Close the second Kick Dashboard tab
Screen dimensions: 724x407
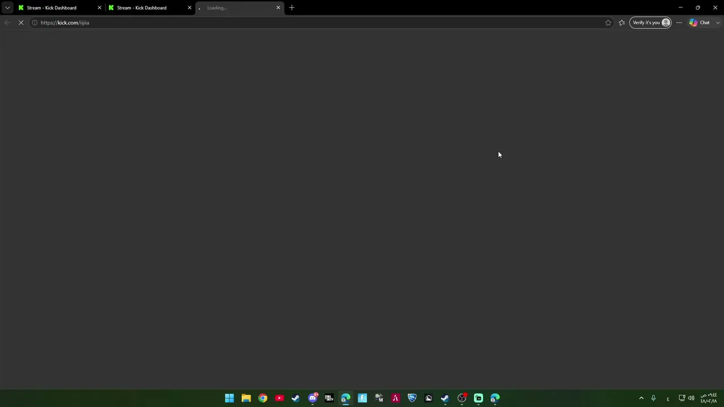pos(189,8)
